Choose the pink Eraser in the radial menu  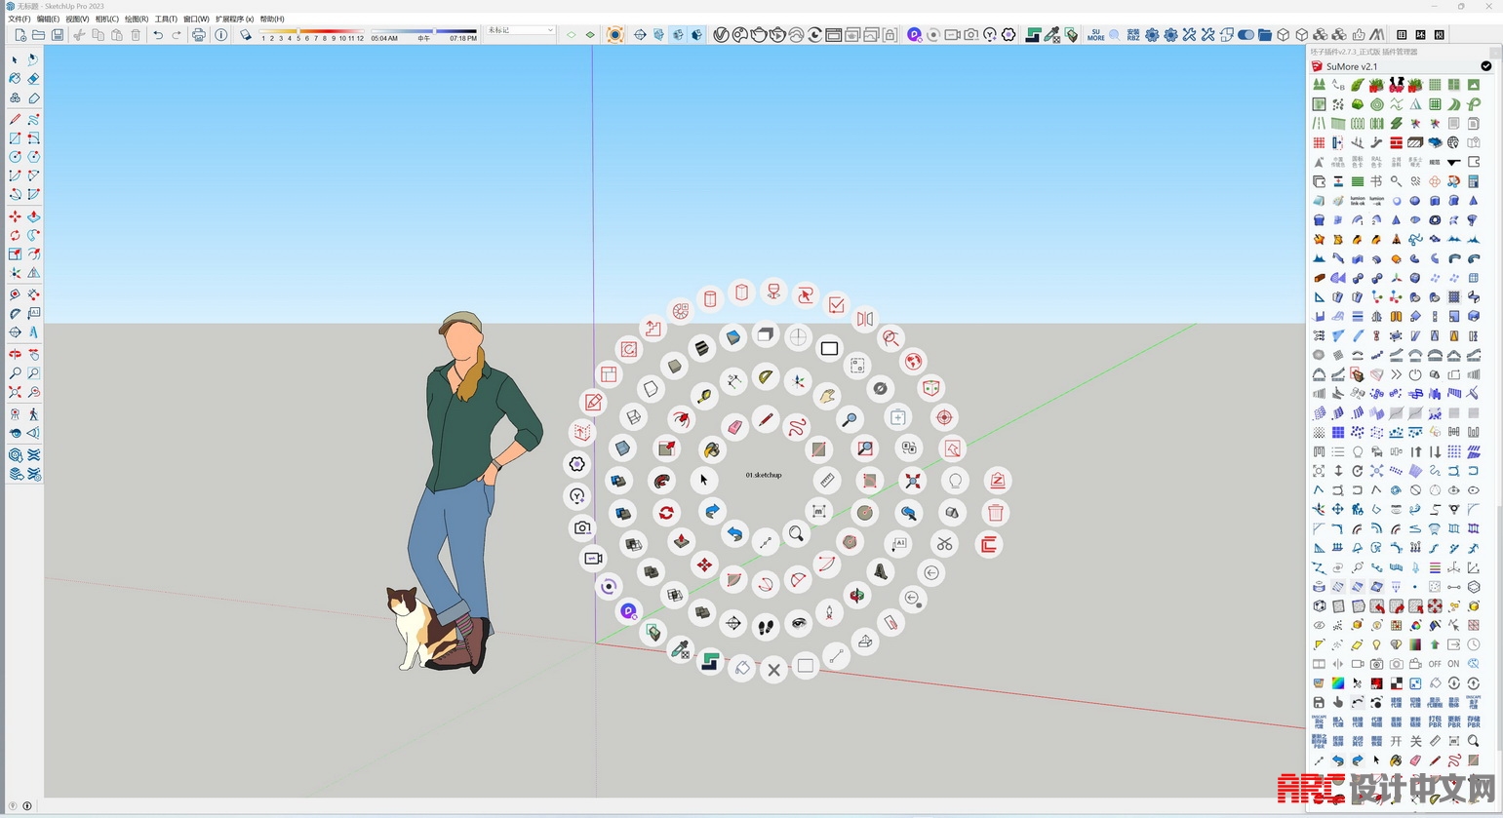pyautogui.click(x=734, y=426)
